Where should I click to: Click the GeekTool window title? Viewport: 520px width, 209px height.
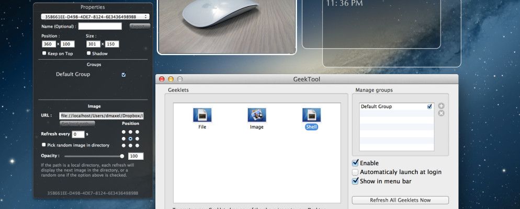pyautogui.click(x=307, y=79)
